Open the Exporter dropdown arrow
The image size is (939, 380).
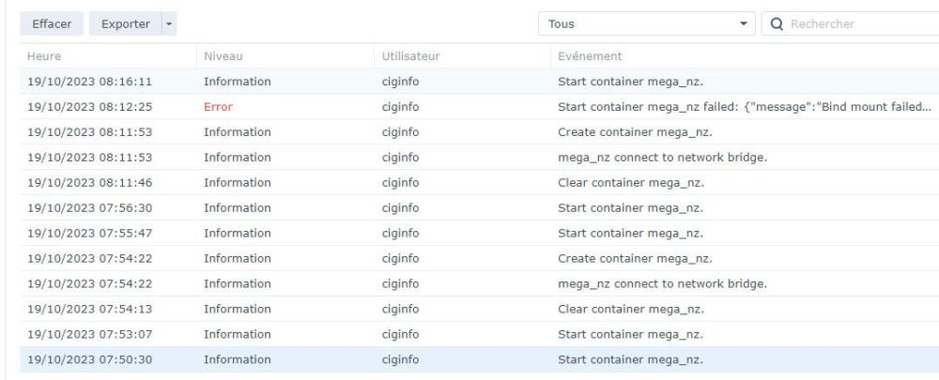(x=169, y=24)
